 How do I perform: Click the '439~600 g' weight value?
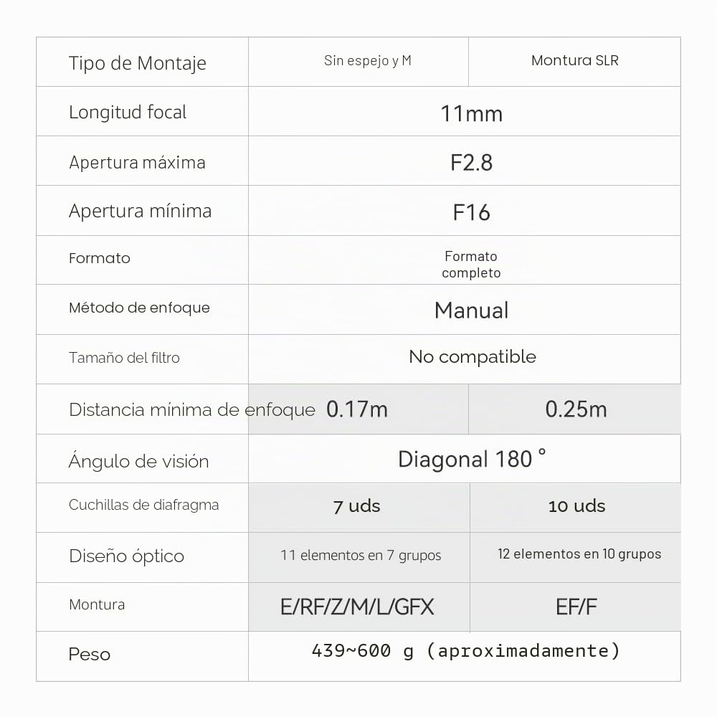coord(363,651)
